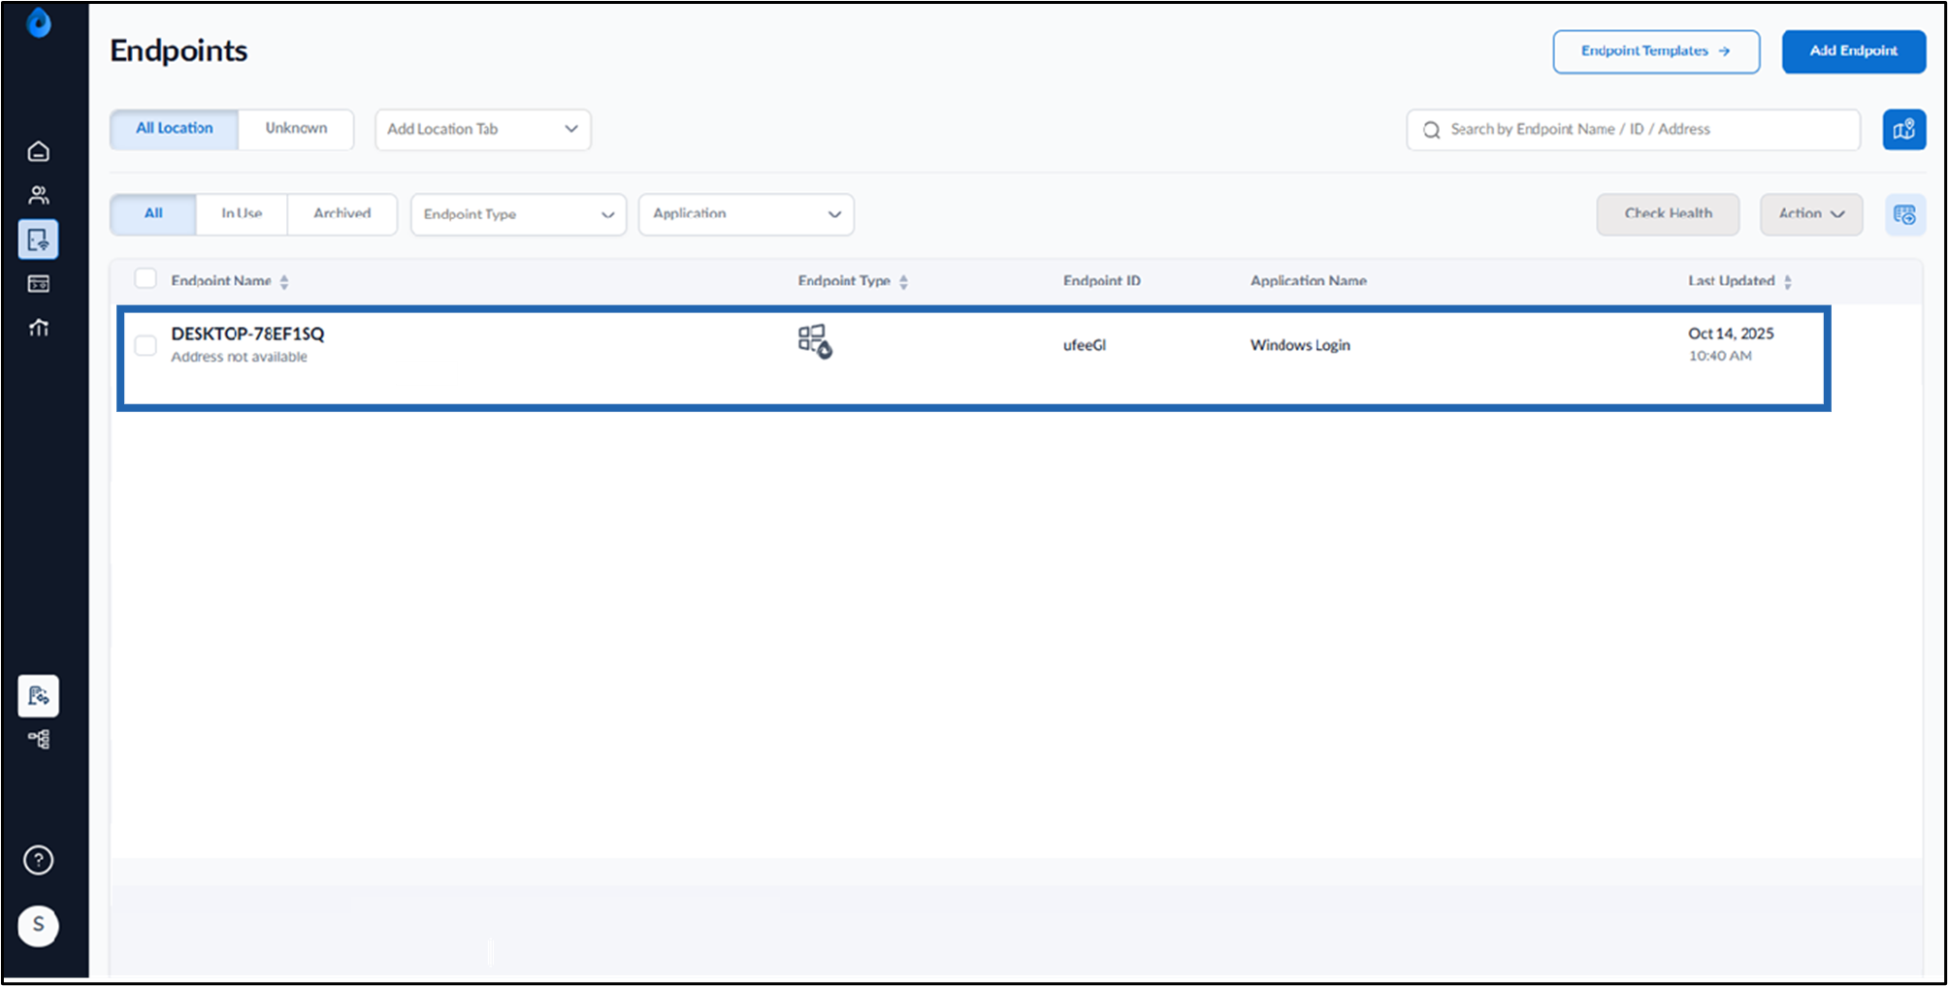Image resolution: width=1948 pixels, height=986 pixels.
Task: Open the Home icon in sidebar
Action: [39, 151]
